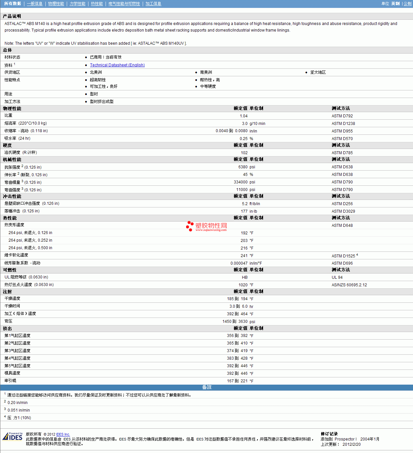The width and height of the screenshot is (413, 453).
Task: Click the 0.000047 expansion coefficient value
Action: point(239,263)
